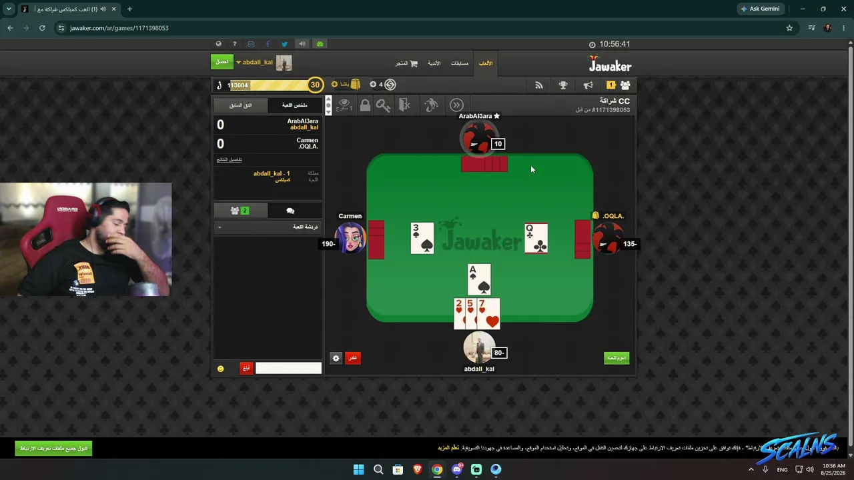The image size is (854, 480).
Task: Reload the page in Chrome
Action: (42, 28)
